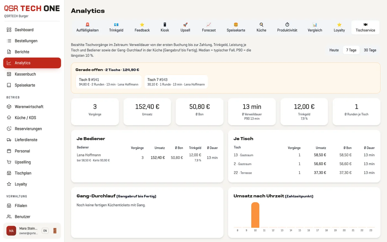Click the Forecast chart icon

coord(209,25)
